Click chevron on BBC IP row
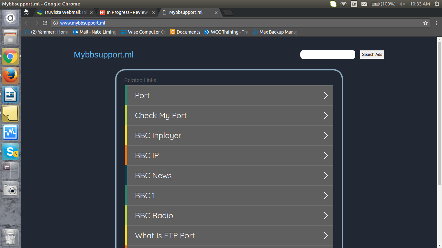Screen dimensions: 442x248 click(x=326, y=156)
